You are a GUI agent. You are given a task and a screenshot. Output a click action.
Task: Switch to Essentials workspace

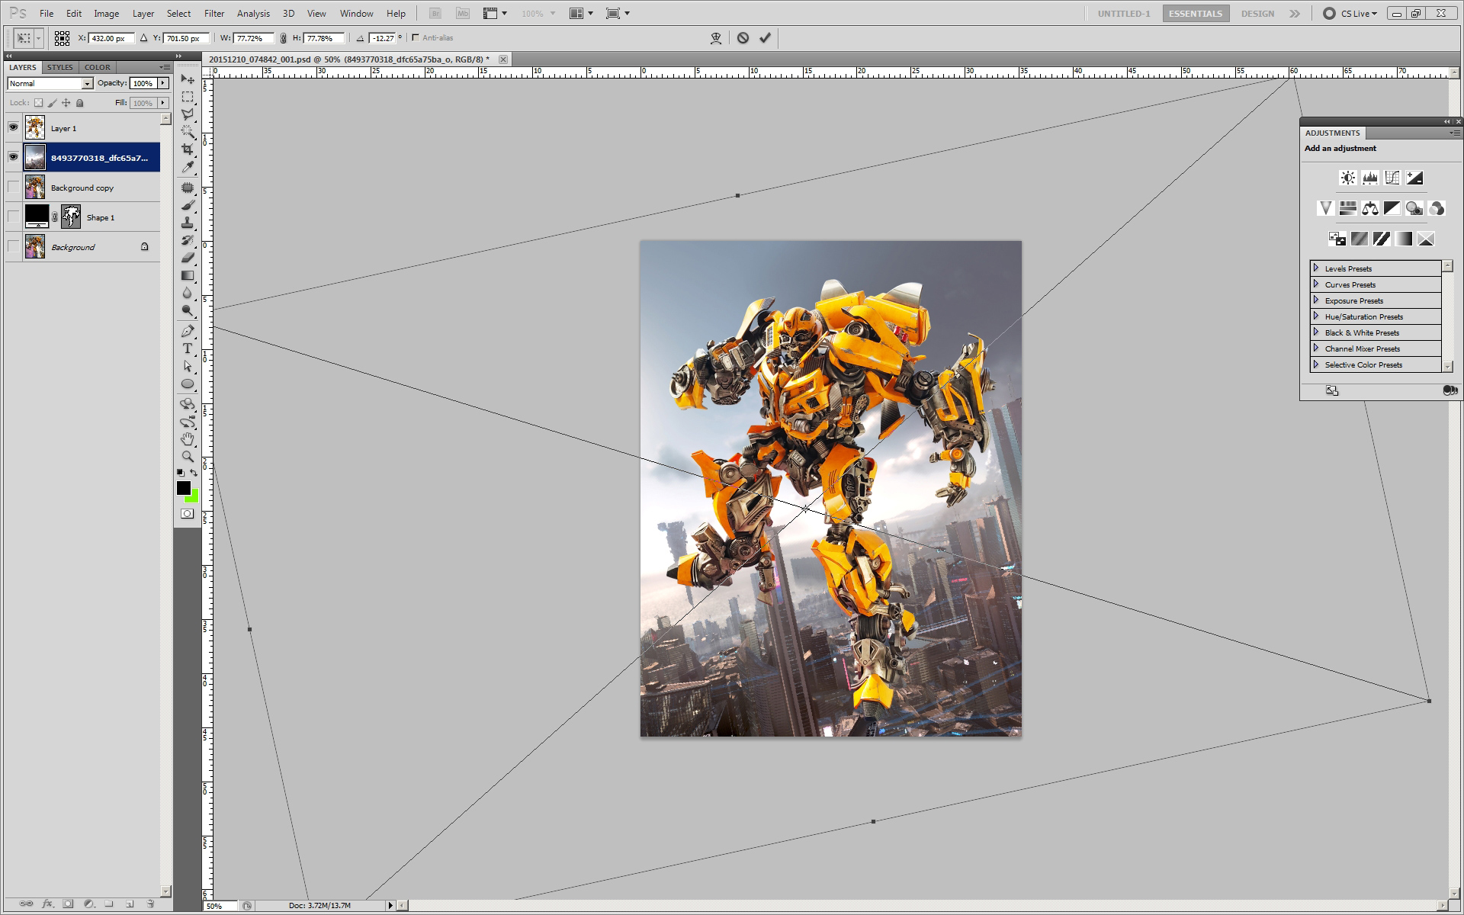pyautogui.click(x=1196, y=13)
